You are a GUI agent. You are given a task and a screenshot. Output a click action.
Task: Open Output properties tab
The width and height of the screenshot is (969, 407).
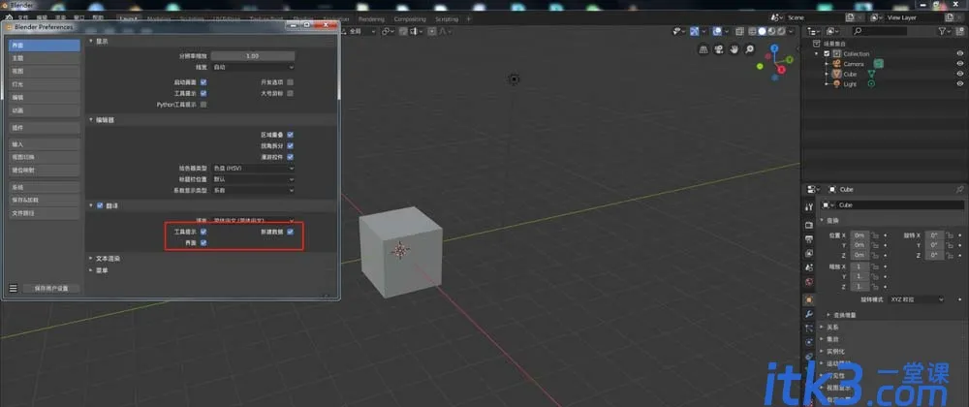(809, 239)
